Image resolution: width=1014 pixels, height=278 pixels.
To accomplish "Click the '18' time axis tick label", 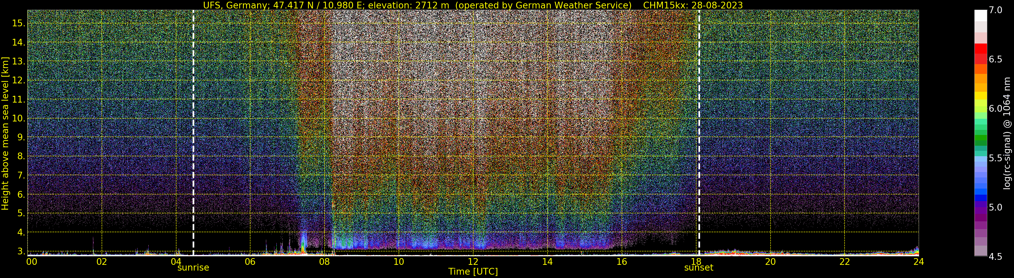I will (696, 261).
